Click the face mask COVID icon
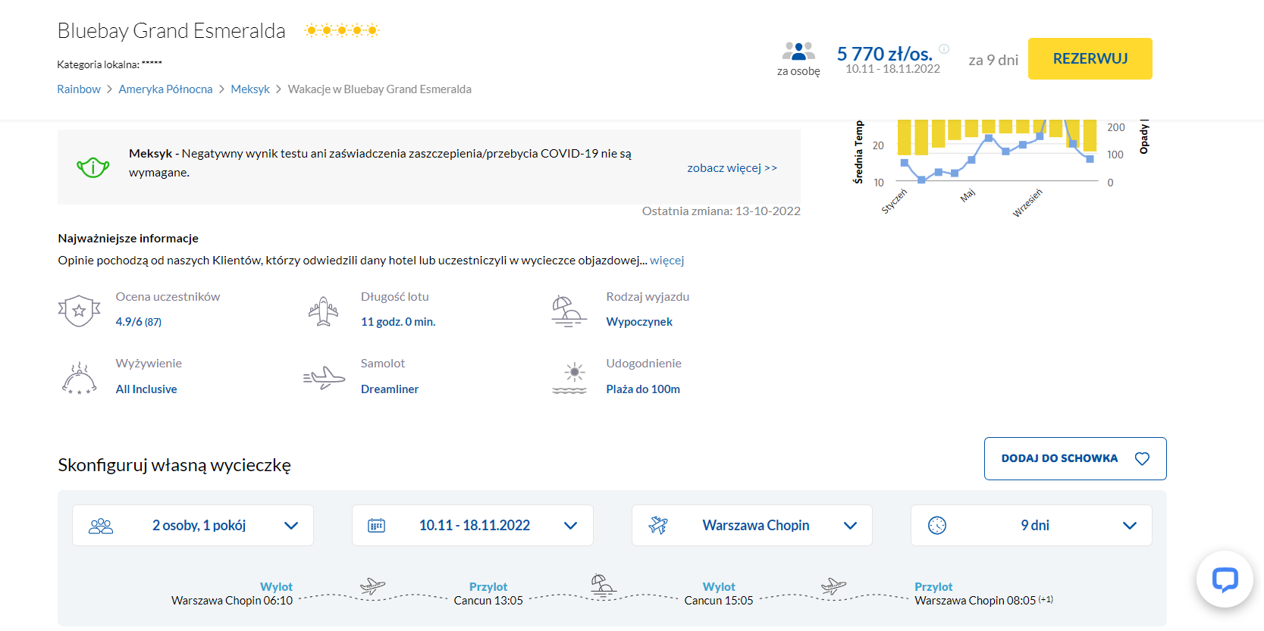This screenshot has height=631, width=1264. coord(93,167)
